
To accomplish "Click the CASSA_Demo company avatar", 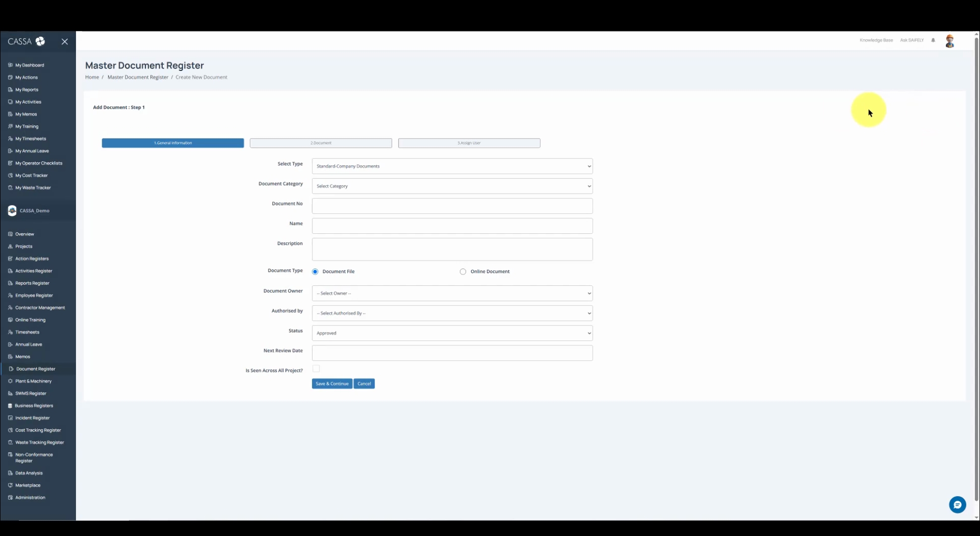I will click(x=12, y=210).
